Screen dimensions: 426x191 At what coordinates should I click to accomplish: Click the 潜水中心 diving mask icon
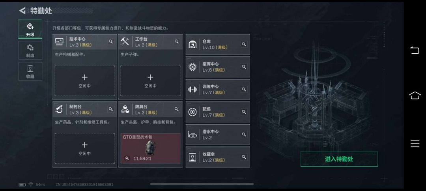[x=192, y=134]
